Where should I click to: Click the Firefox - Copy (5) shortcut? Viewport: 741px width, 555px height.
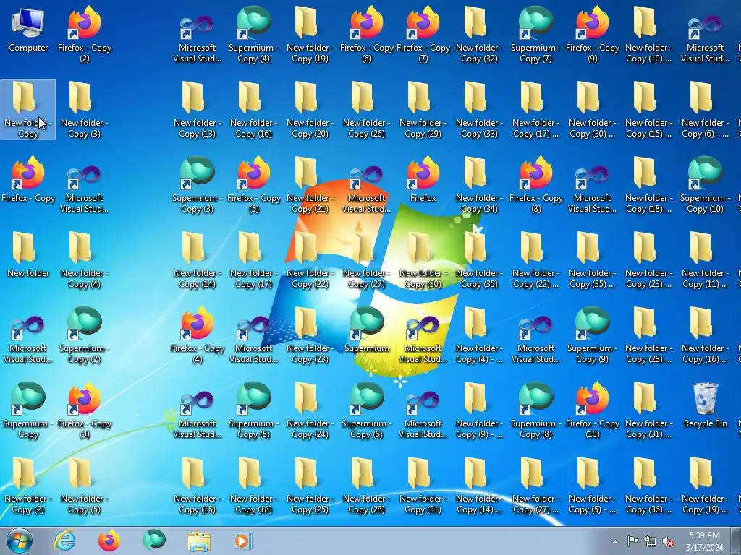click(x=254, y=184)
